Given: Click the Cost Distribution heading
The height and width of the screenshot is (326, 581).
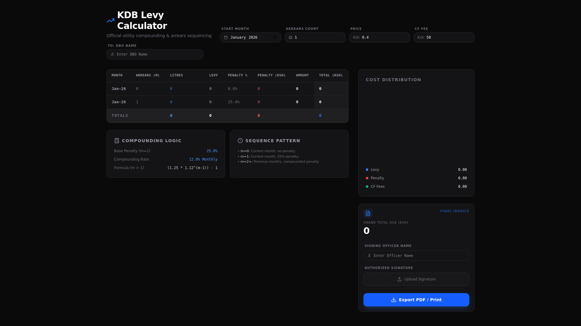Looking at the screenshot, I should pyautogui.click(x=393, y=80).
